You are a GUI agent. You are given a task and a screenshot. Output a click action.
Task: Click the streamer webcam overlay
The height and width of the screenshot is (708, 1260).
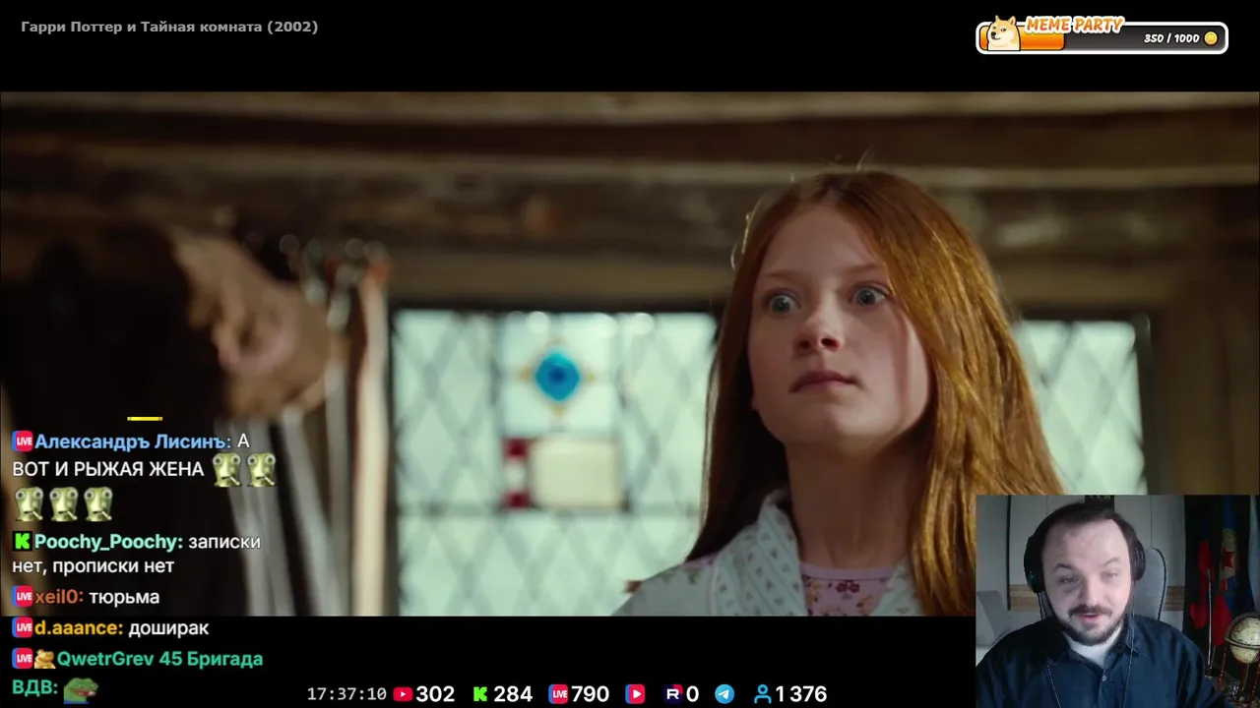pos(1117,601)
